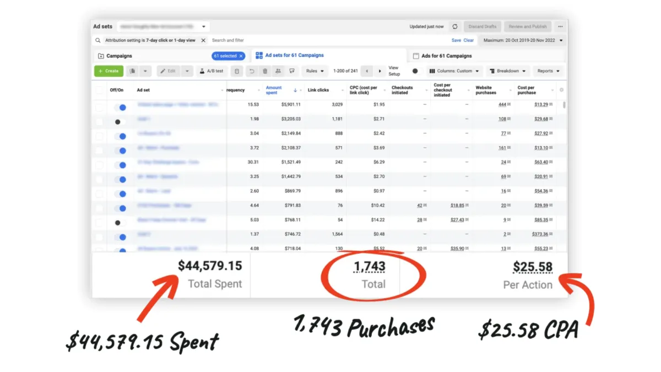Image resolution: width=661 pixels, height=372 pixels.
Task: Click Review and Publish button
Action: (528, 26)
